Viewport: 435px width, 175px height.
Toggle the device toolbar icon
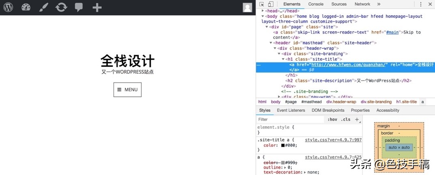click(x=271, y=4)
